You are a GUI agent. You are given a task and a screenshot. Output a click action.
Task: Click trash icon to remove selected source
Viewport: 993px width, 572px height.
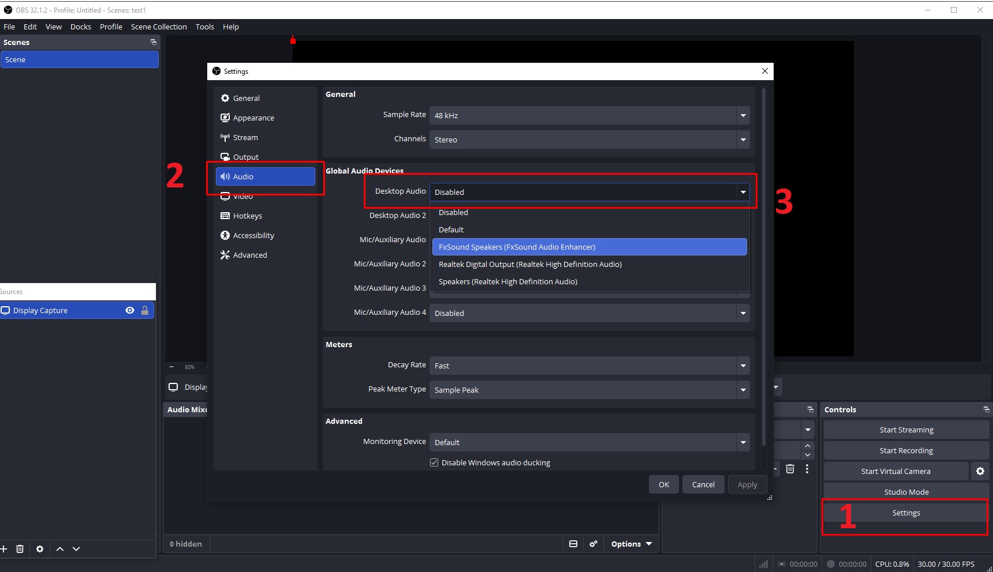[20, 549]
